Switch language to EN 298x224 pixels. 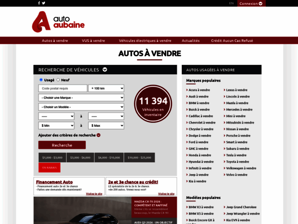point(231,3)
